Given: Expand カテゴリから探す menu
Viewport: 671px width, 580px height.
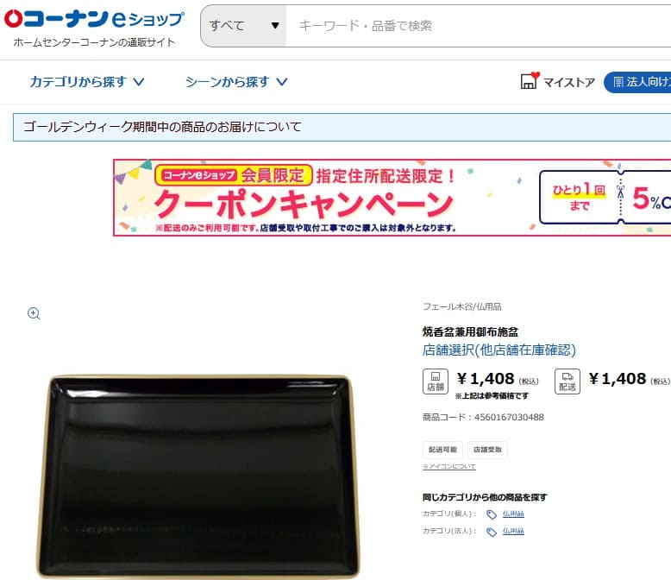Looking at the screenshot, I should tap(87, 81).
